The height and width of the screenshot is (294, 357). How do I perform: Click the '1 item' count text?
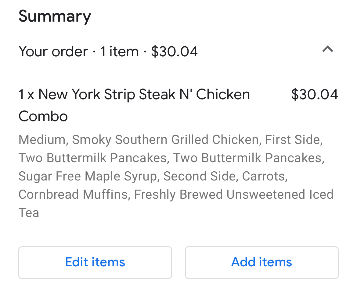(x=119, y=51)
